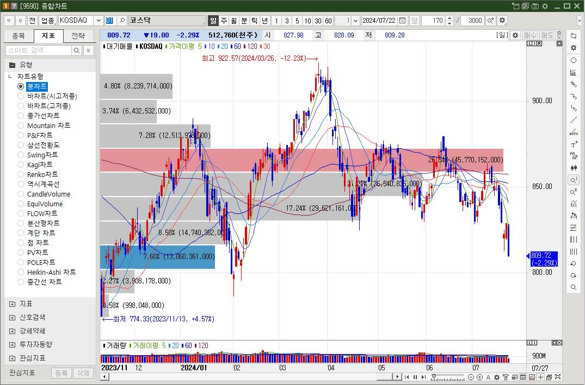Click the 등록 register button
Image resolution: width=585 pixels, height=385 pixels.
61,373
